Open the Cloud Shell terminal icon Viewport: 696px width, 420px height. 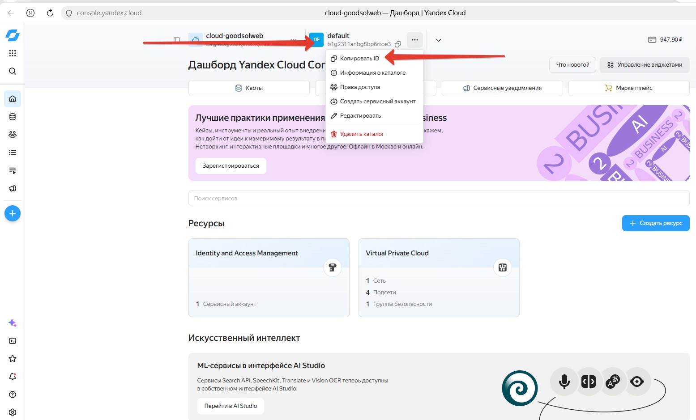click(13, 341)
